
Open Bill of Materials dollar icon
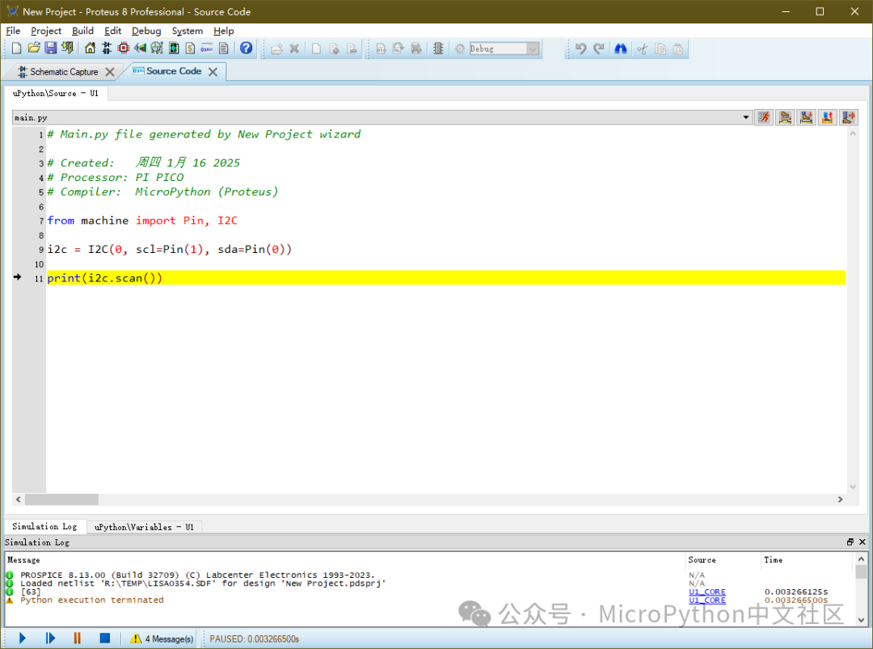(x=190, y=48)
